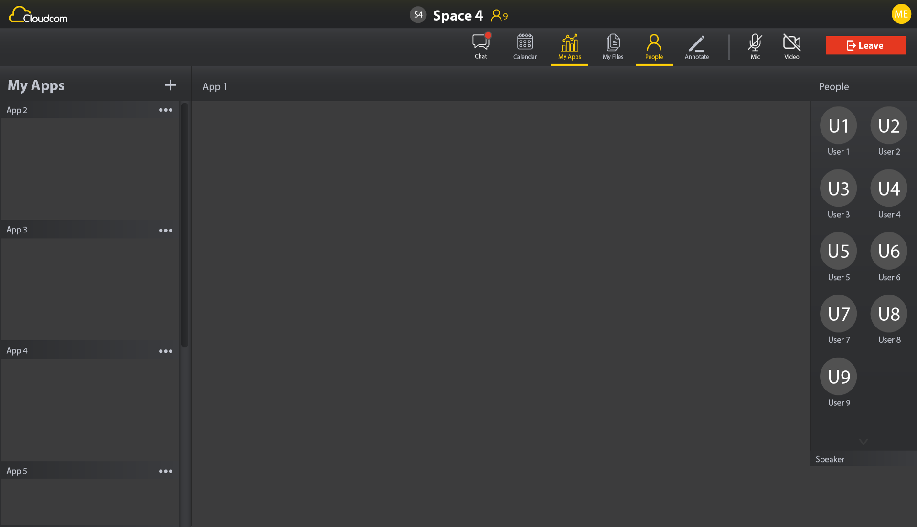Add a new app with plus icon
The height and width of the screenshot is (527, 917).
coord(171,85)
